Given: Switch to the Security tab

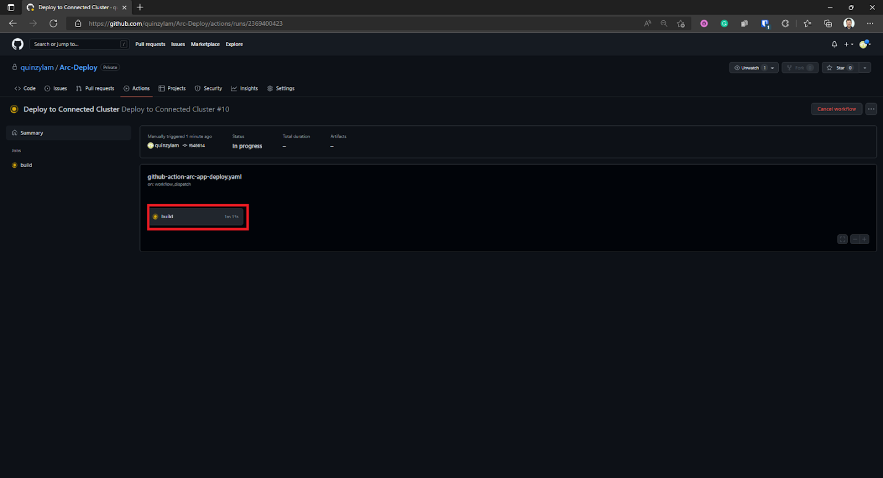Looking at the screenshot, I should click(x=209, y=88).
